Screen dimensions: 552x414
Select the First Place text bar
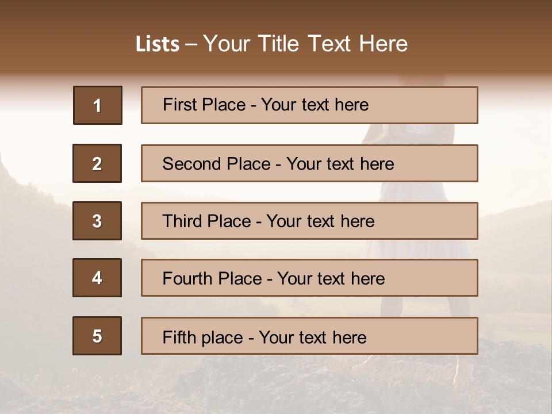[309, 105]
